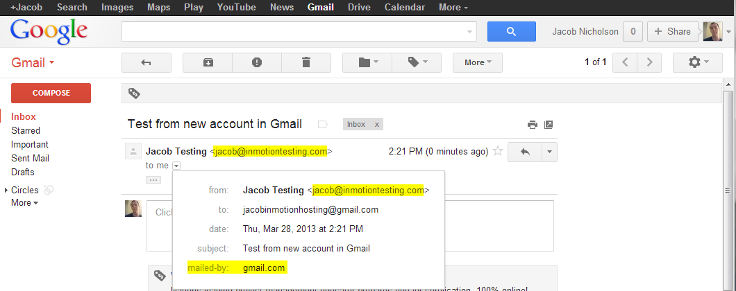Click the notifications count button 0
The height and width of the screenshot is (291, 736).
click(633, 31)
